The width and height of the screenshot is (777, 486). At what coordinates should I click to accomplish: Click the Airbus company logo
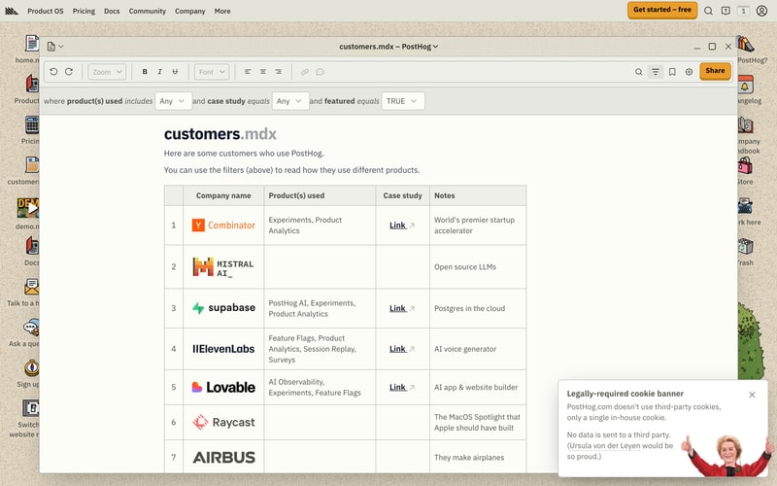[x=223, y=457]
